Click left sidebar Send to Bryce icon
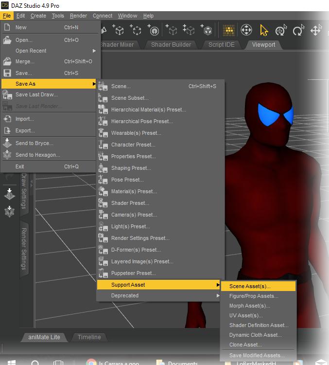 10,194
